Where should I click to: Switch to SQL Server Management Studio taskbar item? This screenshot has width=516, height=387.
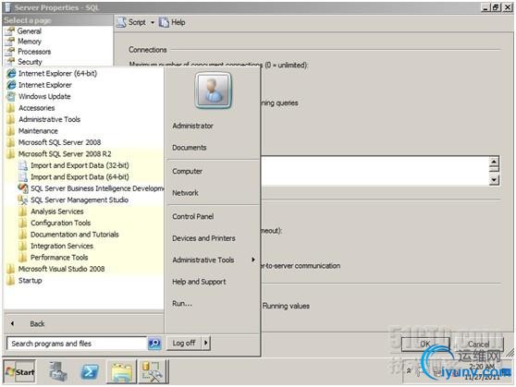(153, 372)
